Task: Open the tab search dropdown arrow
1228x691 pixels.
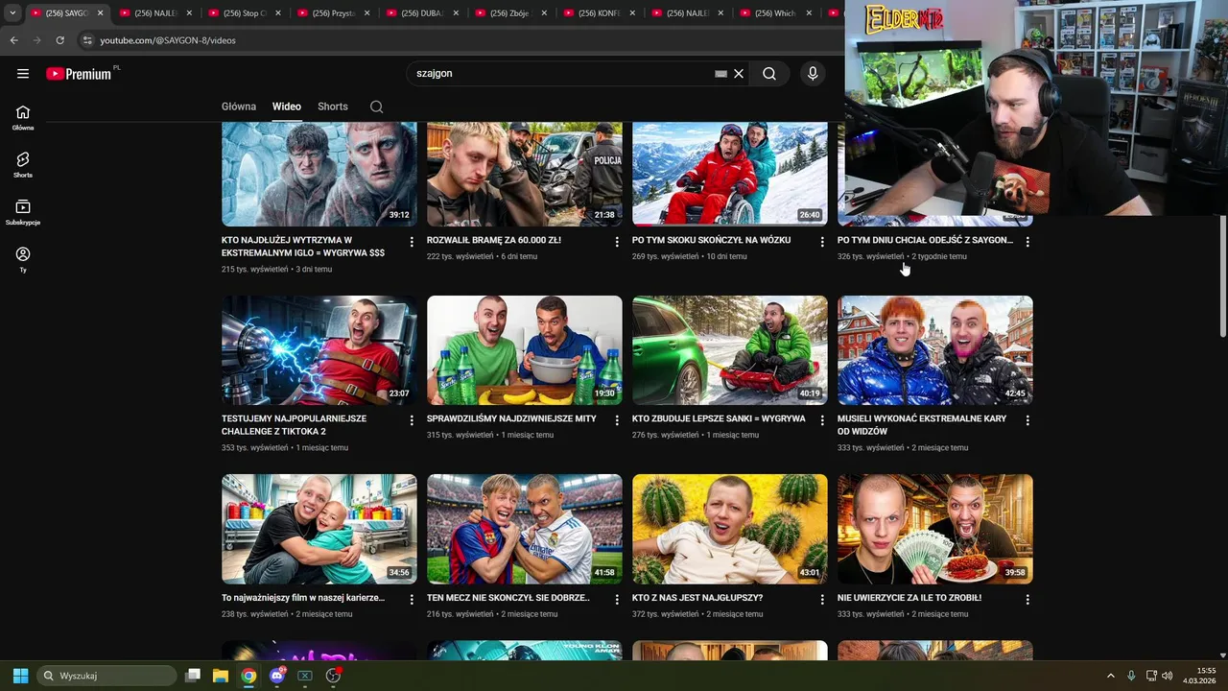Action: 12,13
